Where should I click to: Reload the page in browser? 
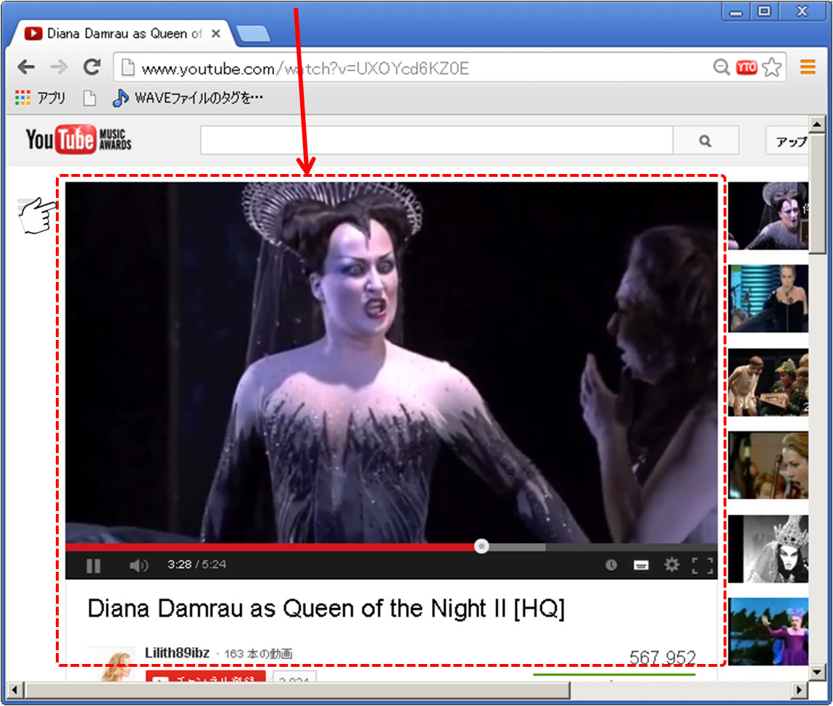click(x=91, y=68)
